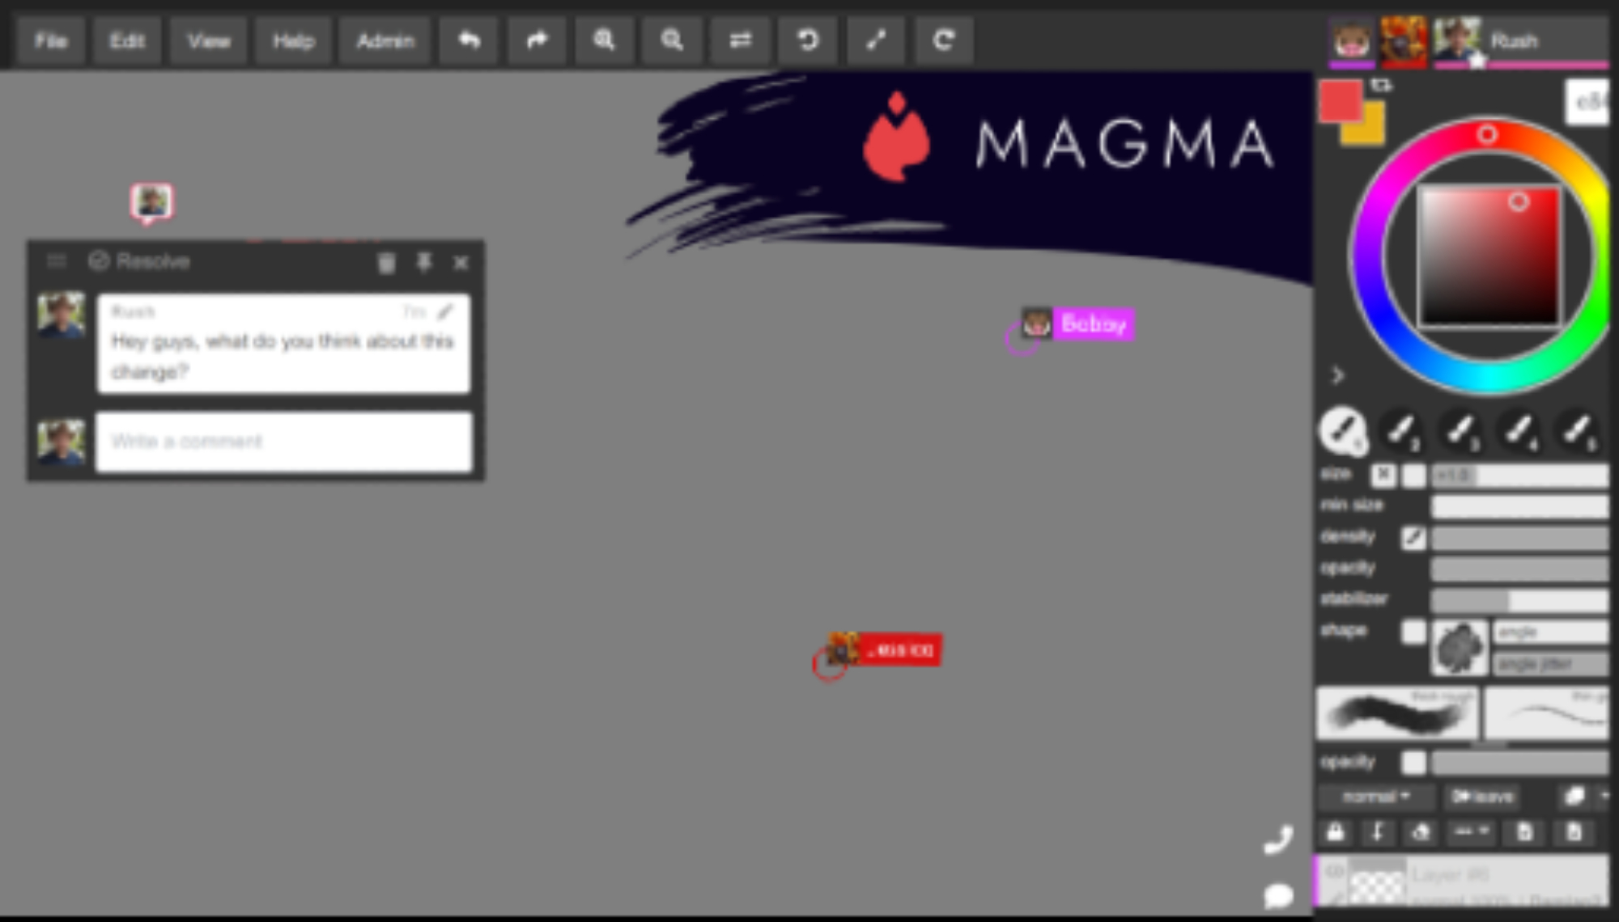Click the redo arrow in toolbar
The width and height of the screenshot is (1619, 922).
(x=538, y=40)
